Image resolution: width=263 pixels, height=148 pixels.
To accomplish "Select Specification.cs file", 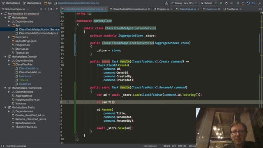I will [25, 123].
